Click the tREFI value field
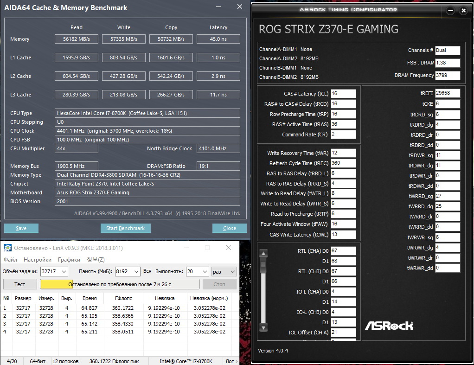 (448, 93)
